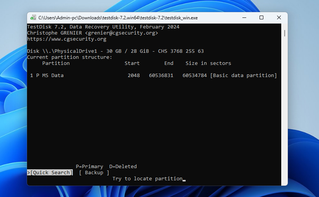
Task: Click the https://www.cgsecurity.org URL text
Action: (67, 39)
